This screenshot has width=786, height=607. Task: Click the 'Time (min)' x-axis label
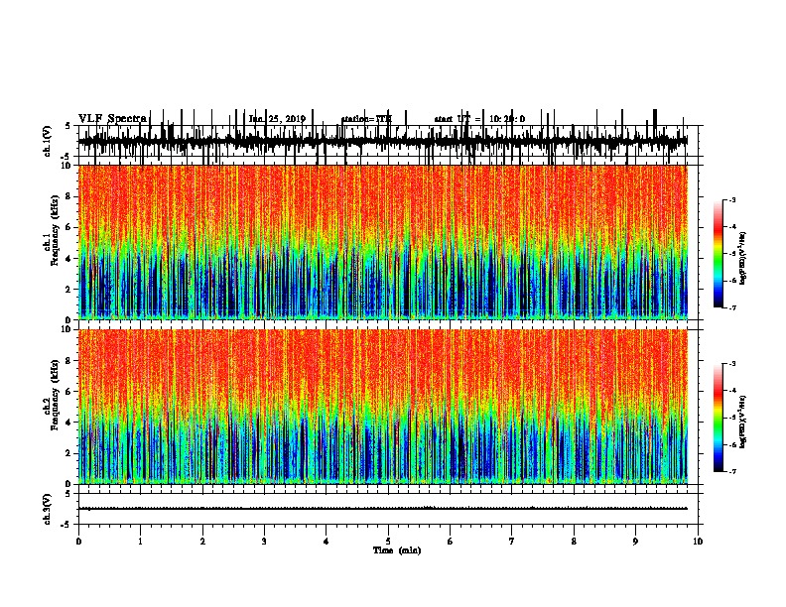(397, 550)
